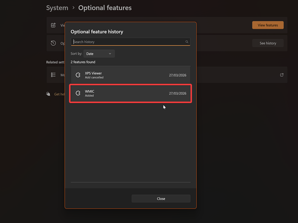Viewport: 298px width, 223px height.
Task: Open the Sort by Date dropdown
Action: click(99, 54)
